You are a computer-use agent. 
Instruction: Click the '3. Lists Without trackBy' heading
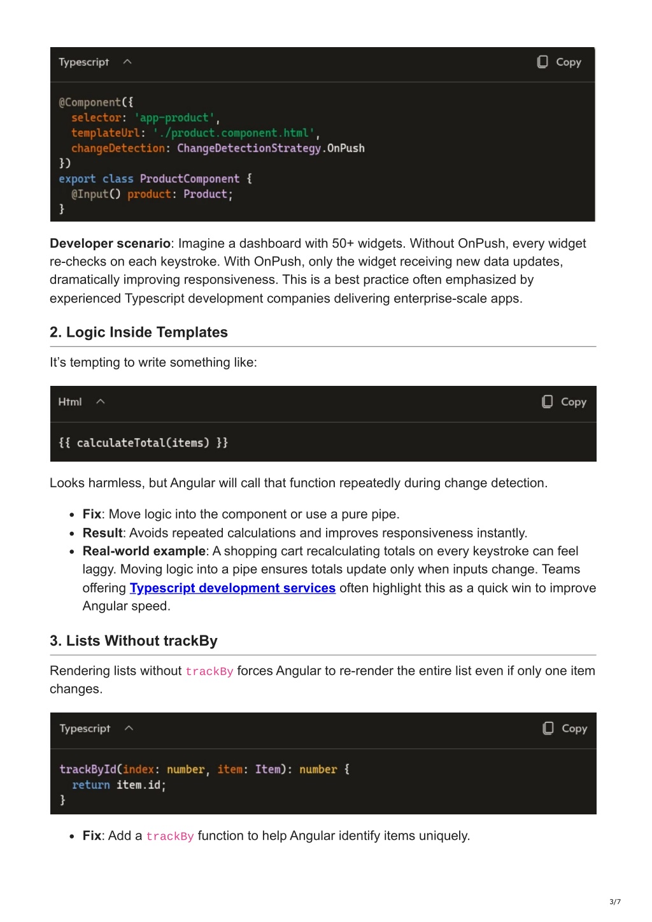pos(134,641)
